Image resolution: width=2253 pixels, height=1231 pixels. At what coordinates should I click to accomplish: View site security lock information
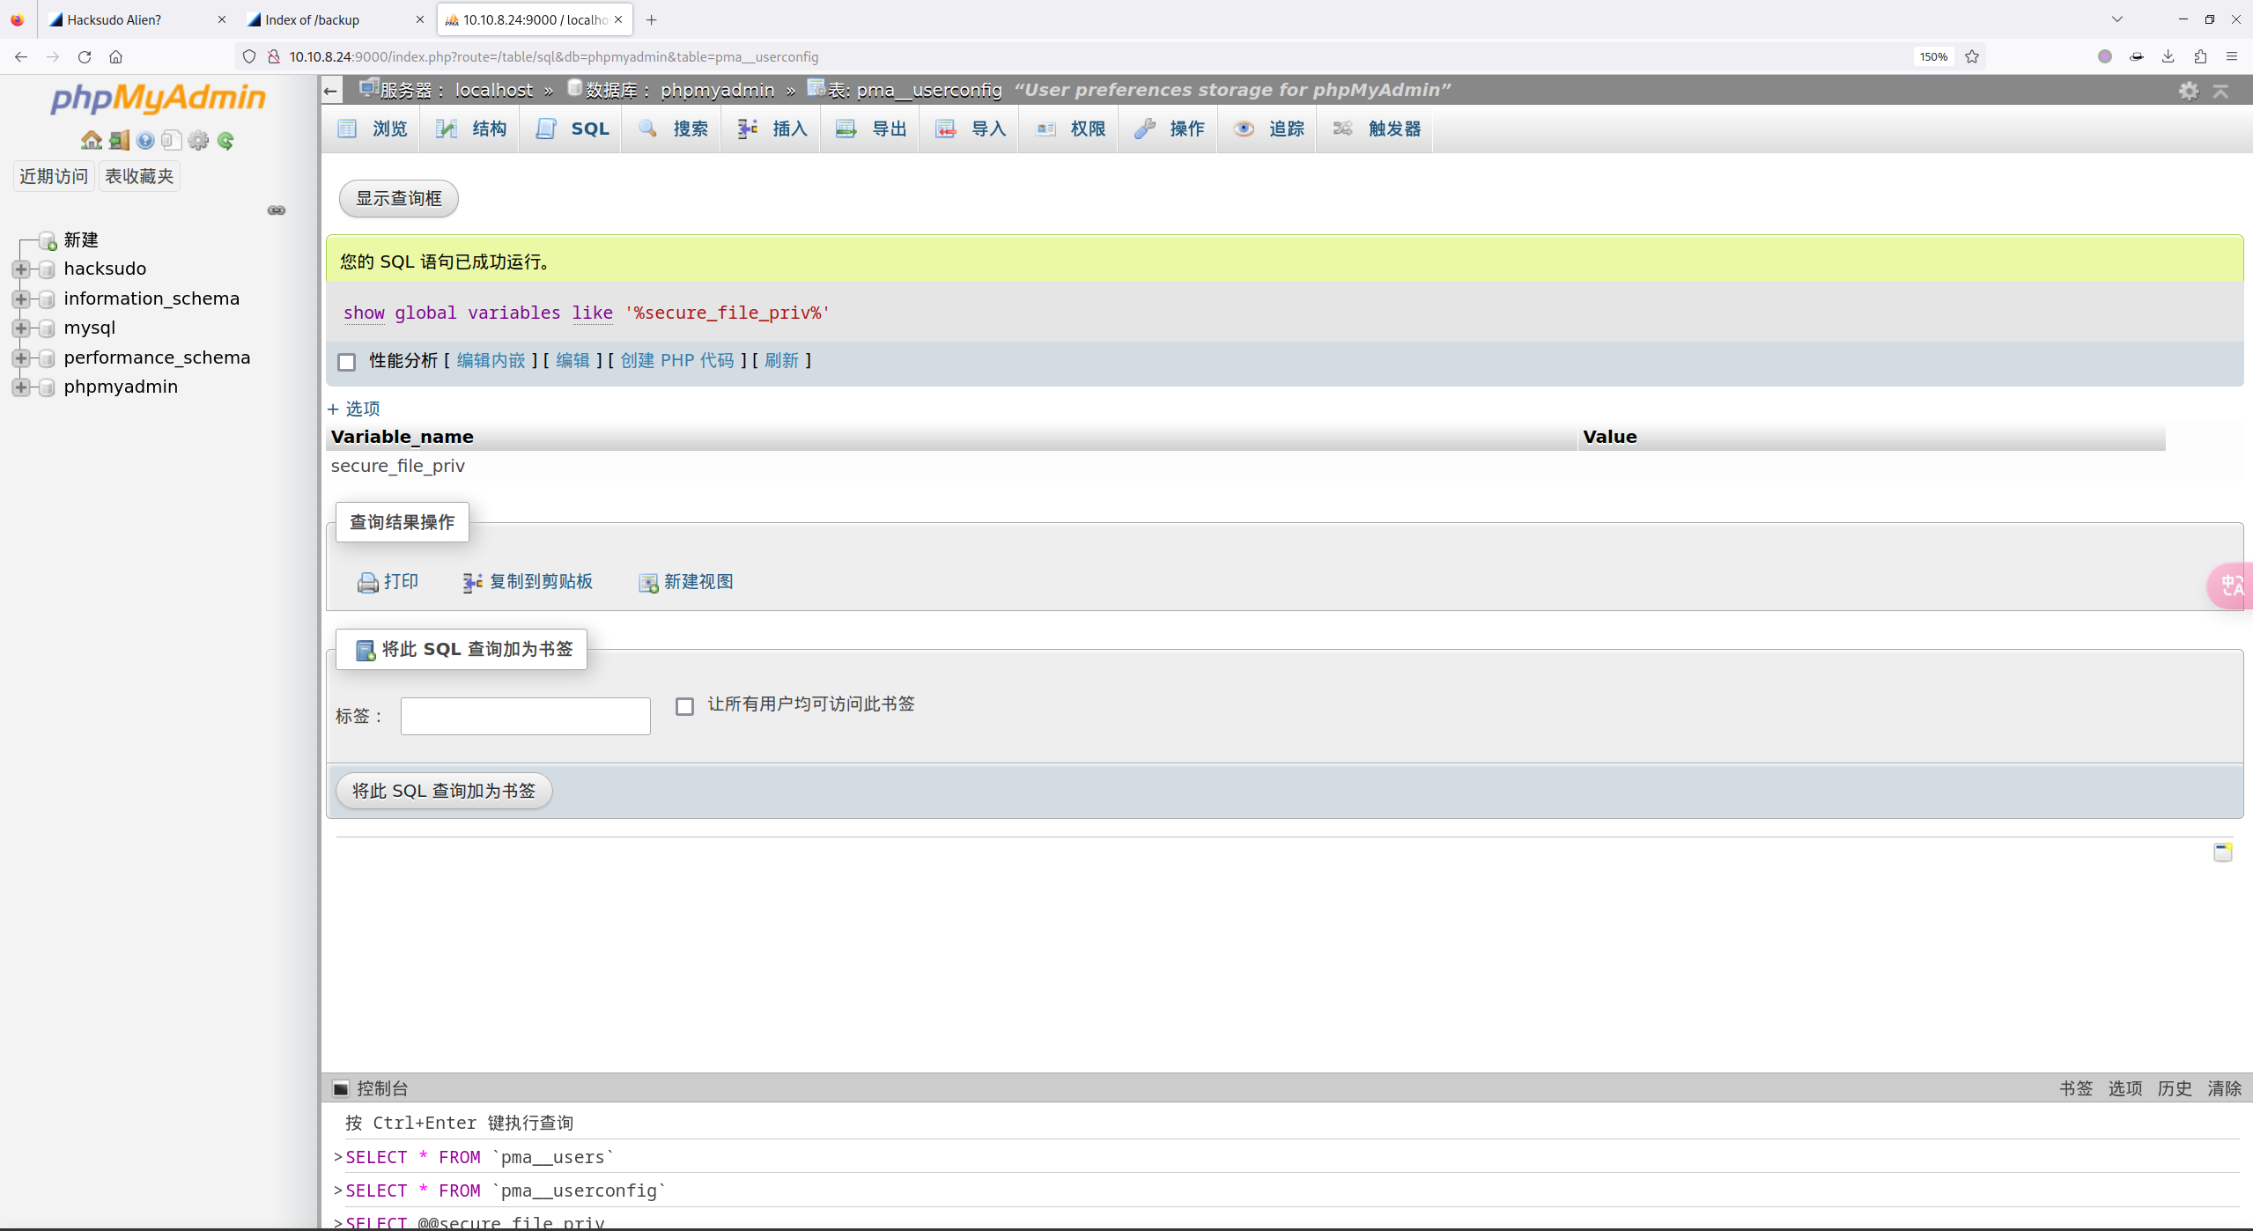point(274,56)
